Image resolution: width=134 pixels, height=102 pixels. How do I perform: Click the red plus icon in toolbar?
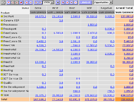pyautogui.click(x=67, y=2)
